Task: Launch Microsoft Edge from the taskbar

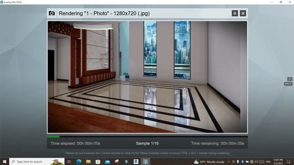Action: point(79,161)
